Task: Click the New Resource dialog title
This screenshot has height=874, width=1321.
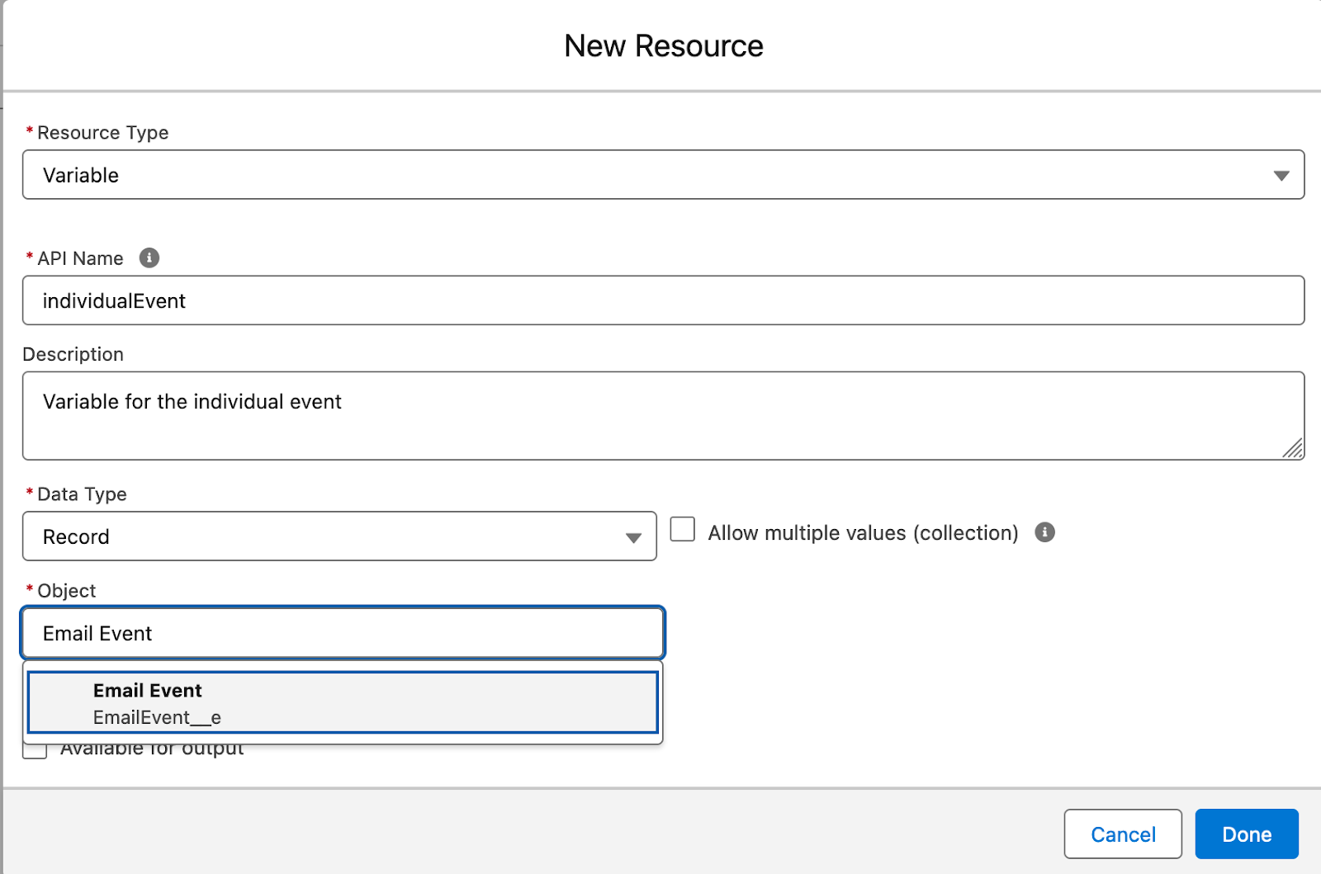Action: 663,46
